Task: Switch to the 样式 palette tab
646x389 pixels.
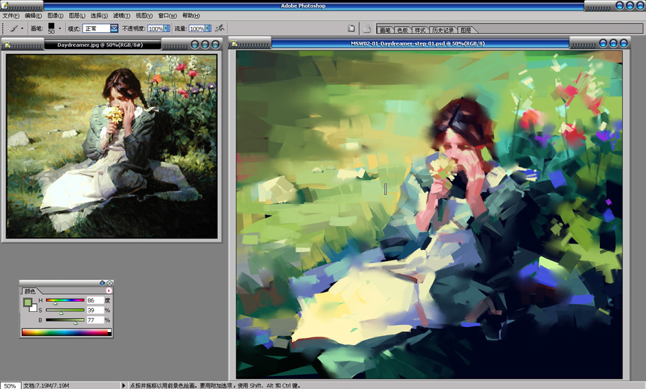Action: pyautogui.click(x=420, y=30)
